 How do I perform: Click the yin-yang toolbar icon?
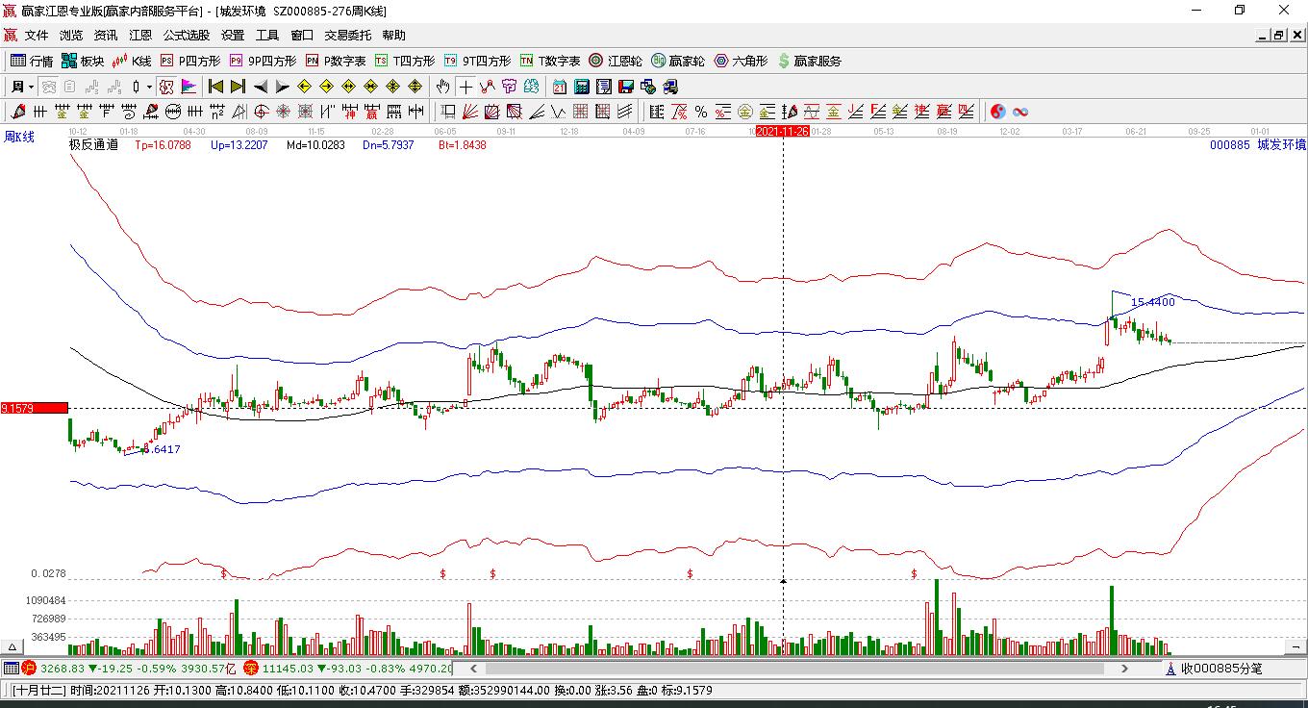click(x=998, y=112)
